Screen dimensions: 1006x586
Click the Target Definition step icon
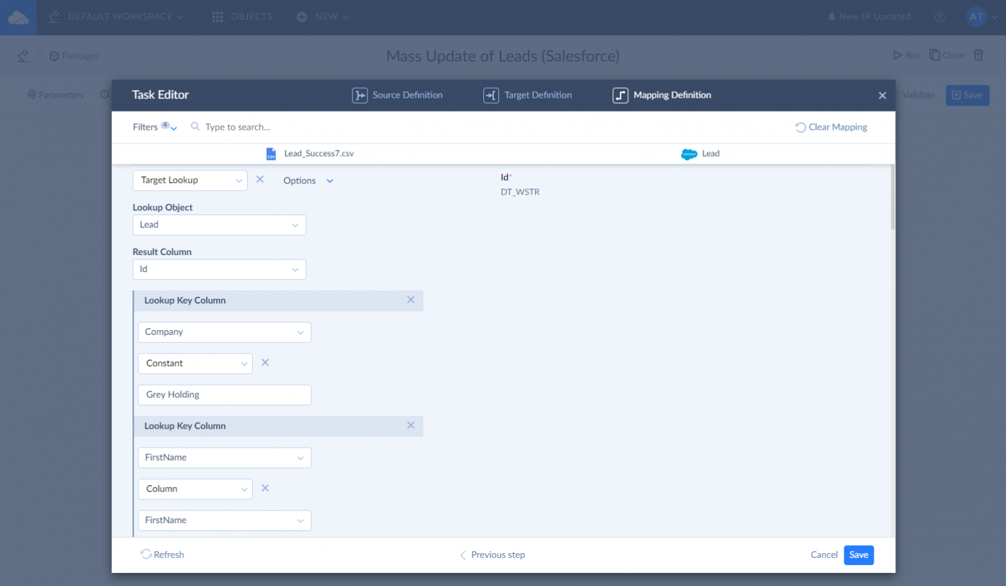click(x=491, y=96)
